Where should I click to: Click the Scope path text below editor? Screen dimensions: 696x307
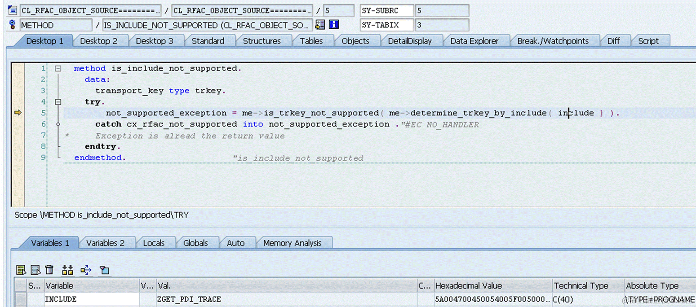coord(102,215)
